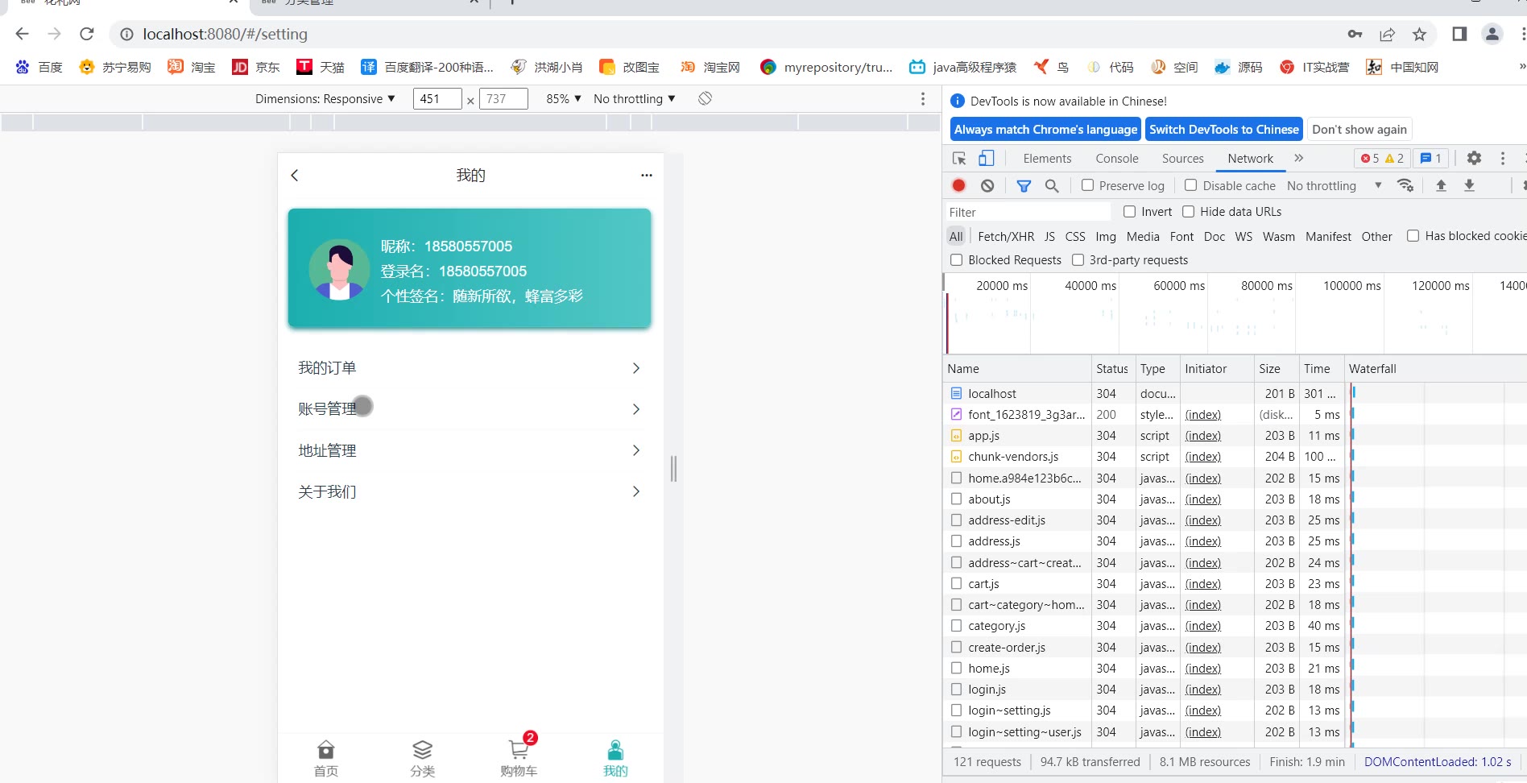The image size is (1527, 783).
Task: Click the viewport resize handle beside the page
Action: pyautogui.click(x=674, y=468)
